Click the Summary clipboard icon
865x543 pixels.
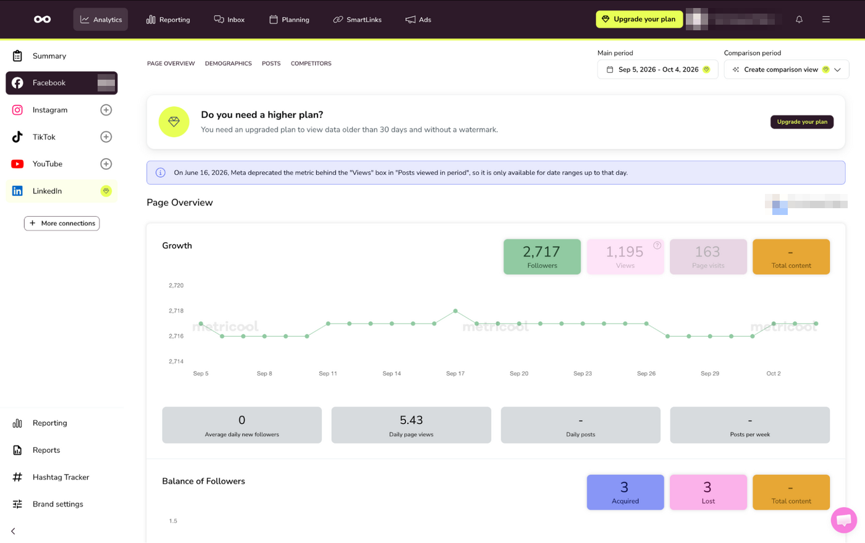17,56
